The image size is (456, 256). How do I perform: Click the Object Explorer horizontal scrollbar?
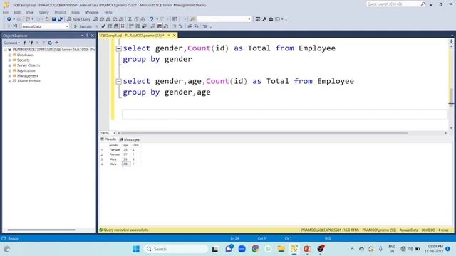click(x=41, y=230)
